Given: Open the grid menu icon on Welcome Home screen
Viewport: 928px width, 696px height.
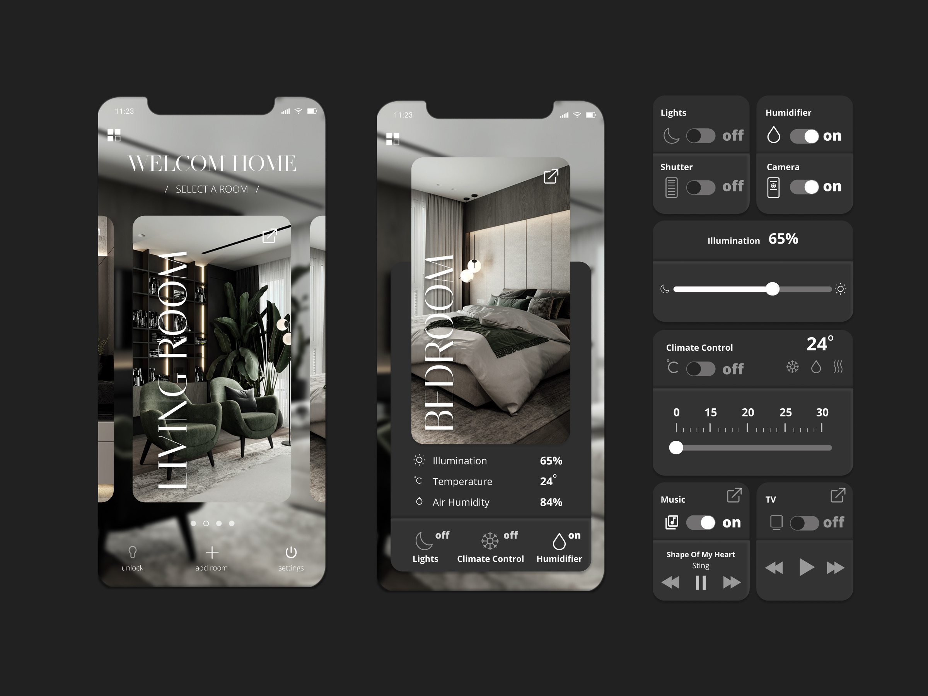Looking at the screenshot, I should (114, 135).
